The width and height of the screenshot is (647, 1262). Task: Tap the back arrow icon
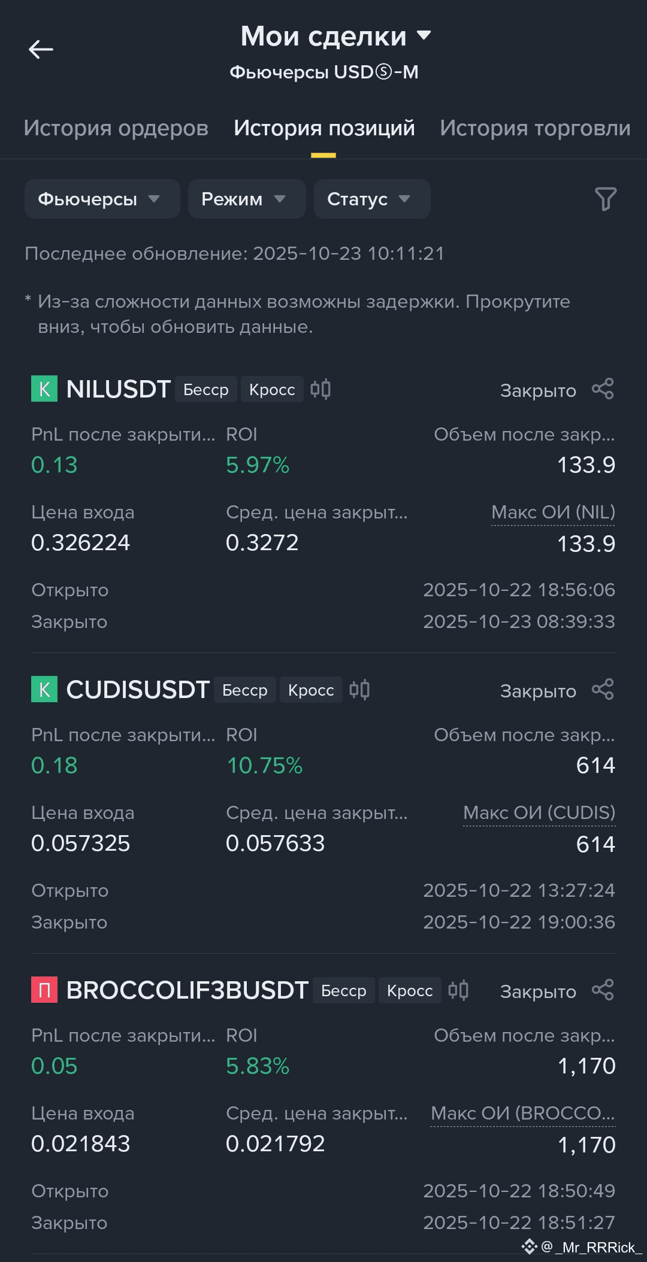pos(41,49)
